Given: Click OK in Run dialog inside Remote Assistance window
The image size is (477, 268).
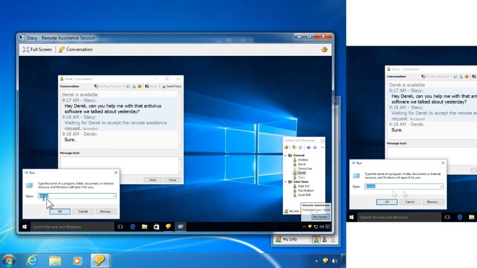Looking at the screenshot, I should [x=60, y=212].
